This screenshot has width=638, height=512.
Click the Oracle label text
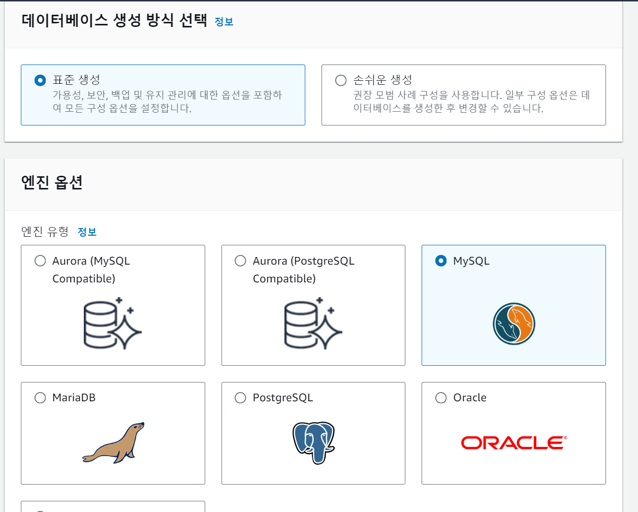coord(470,398)
